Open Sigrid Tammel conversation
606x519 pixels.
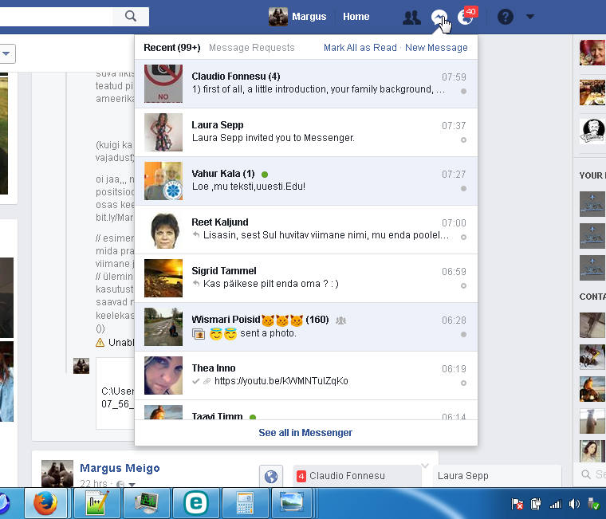point(306,278)
